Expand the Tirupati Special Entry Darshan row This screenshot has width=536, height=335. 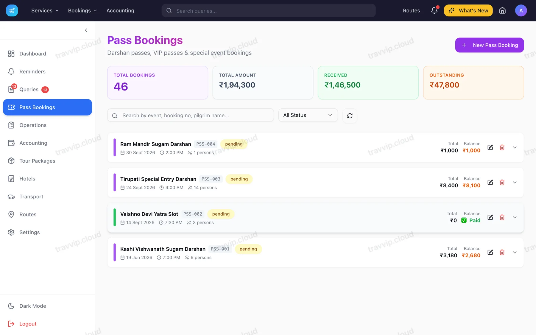[515, 182]
